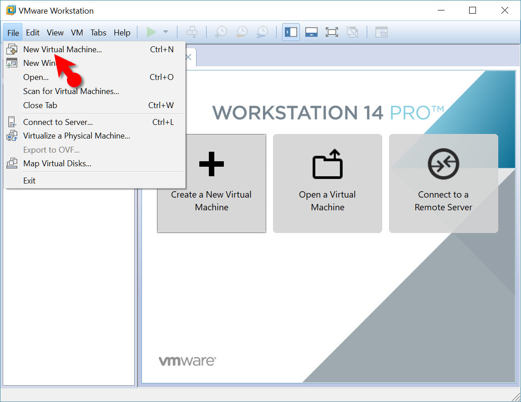Toggle the thumbnail bar visibility
Screen dimensions: 521x402
coord(311,32)
